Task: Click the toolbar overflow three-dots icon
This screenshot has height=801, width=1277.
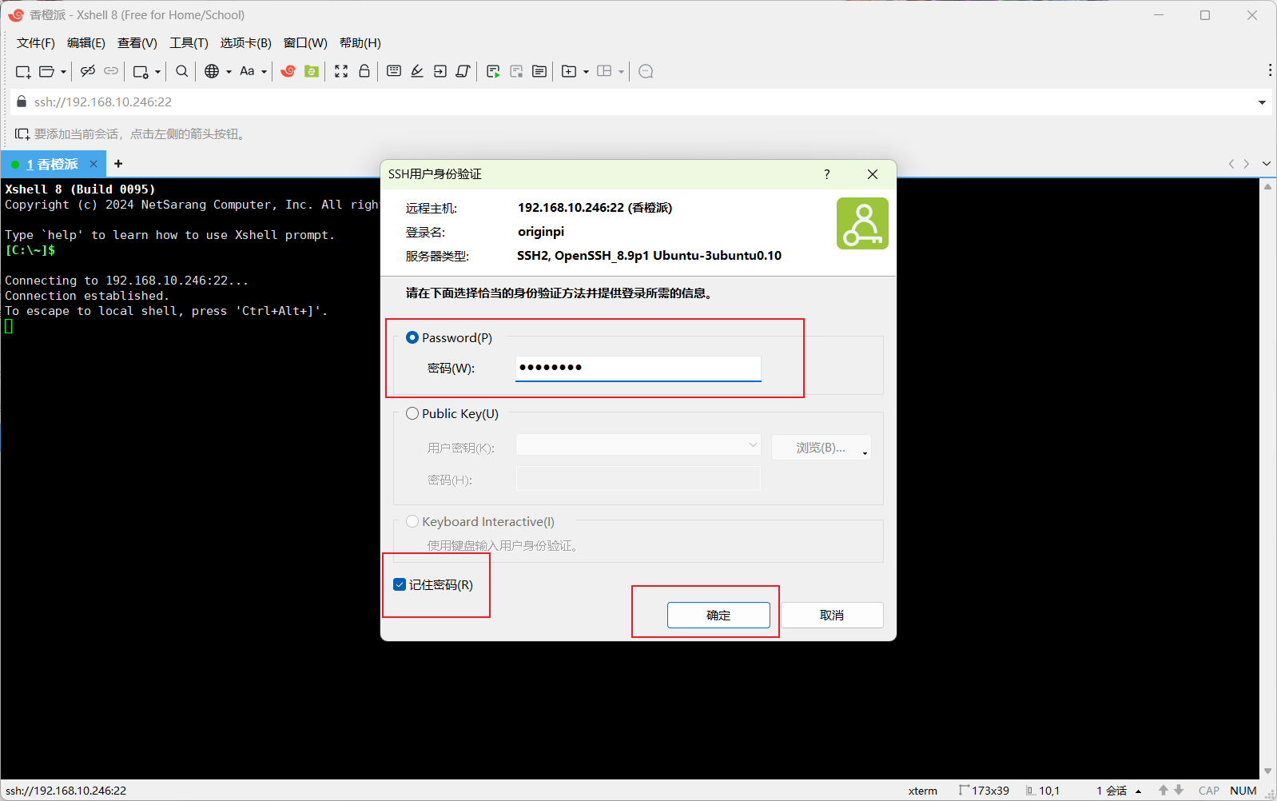Action: click(1270, 70)
